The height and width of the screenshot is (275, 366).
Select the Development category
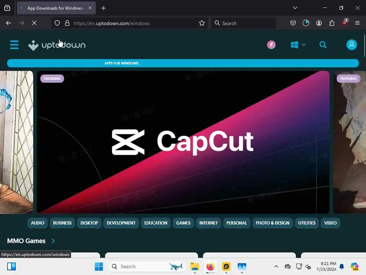121,223
